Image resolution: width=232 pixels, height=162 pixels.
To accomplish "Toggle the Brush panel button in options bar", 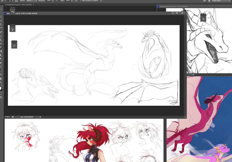I will [x=17, y=1].
